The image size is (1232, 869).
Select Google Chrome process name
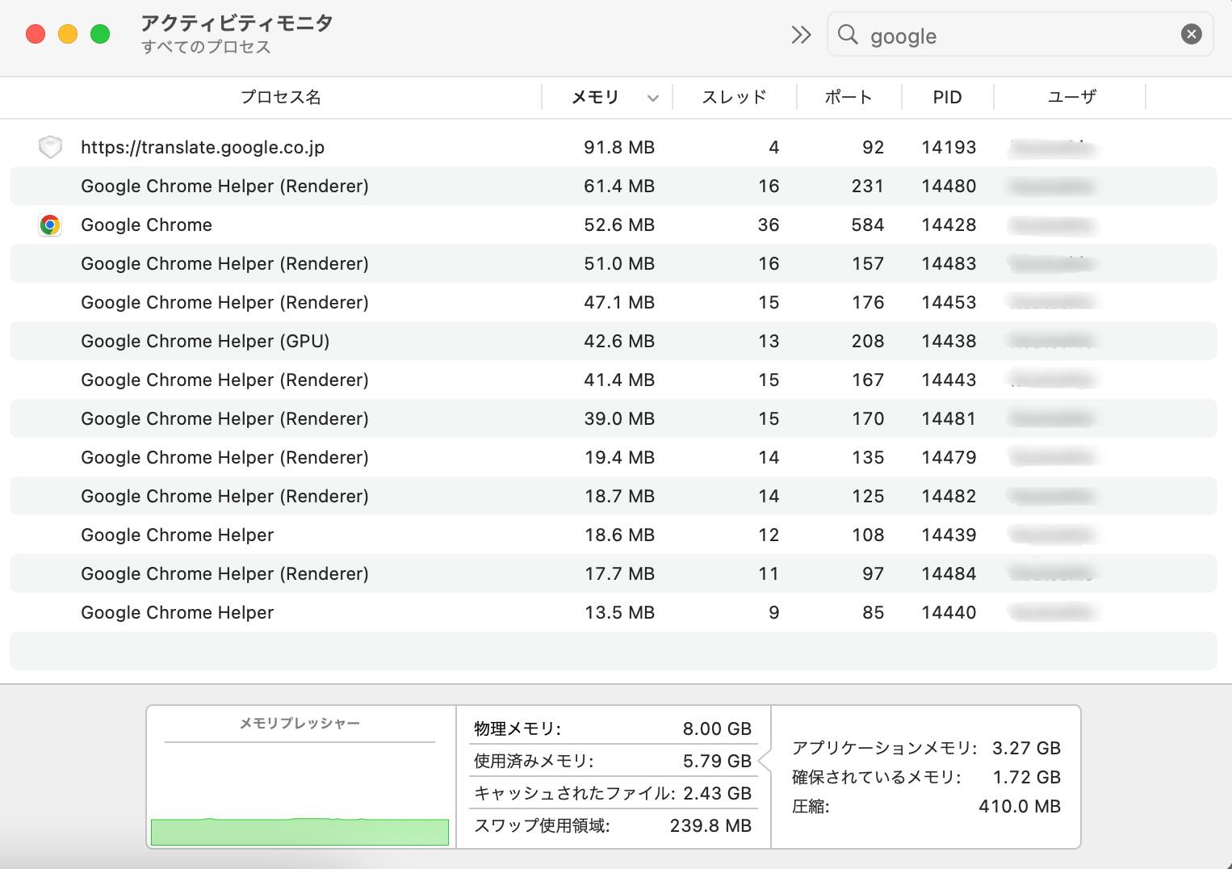[x=146, y=225]
